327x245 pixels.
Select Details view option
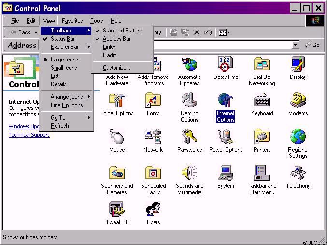[66, 84]
